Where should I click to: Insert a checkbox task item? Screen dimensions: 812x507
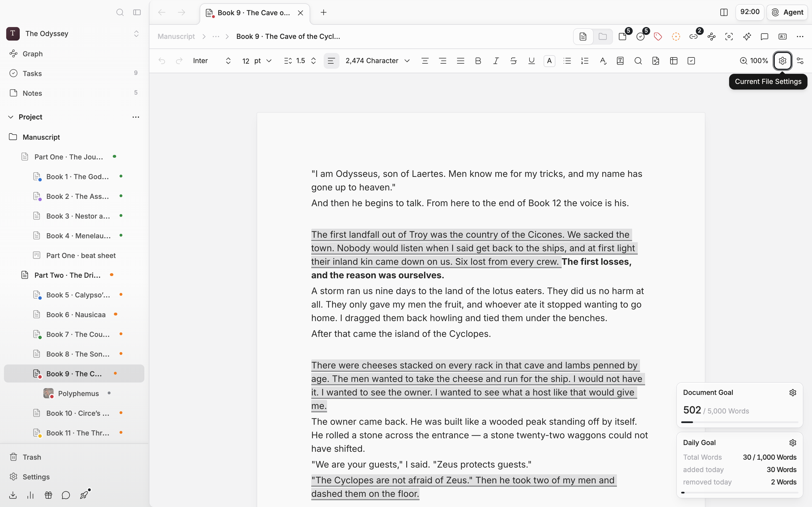691,61
